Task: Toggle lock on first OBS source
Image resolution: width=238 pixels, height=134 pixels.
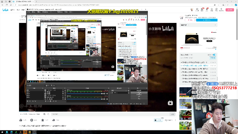Action: [65, 90]
